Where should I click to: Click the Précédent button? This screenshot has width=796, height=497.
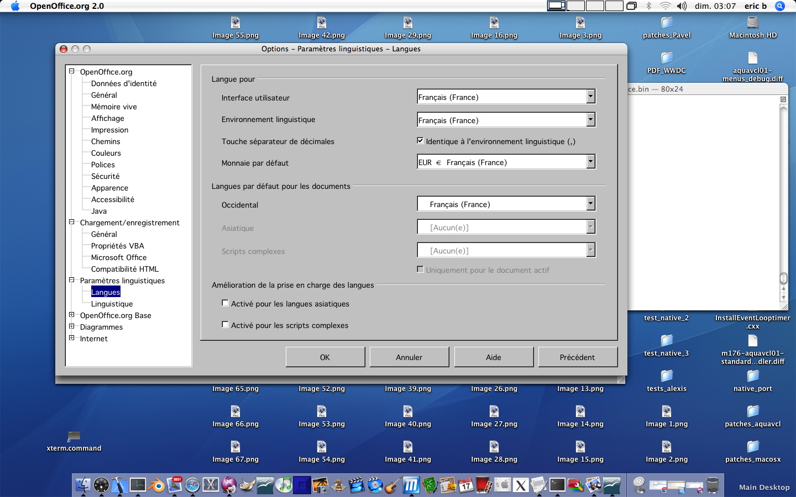pyautogui.click(x=578, y=357)
